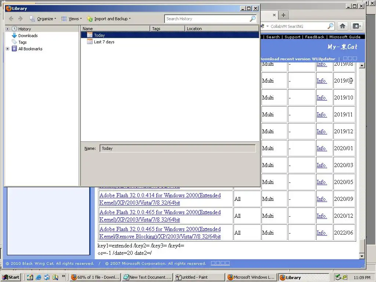The image size is (376, 282).
Task: Click the My-Cat logo
Action: point(343,47)
